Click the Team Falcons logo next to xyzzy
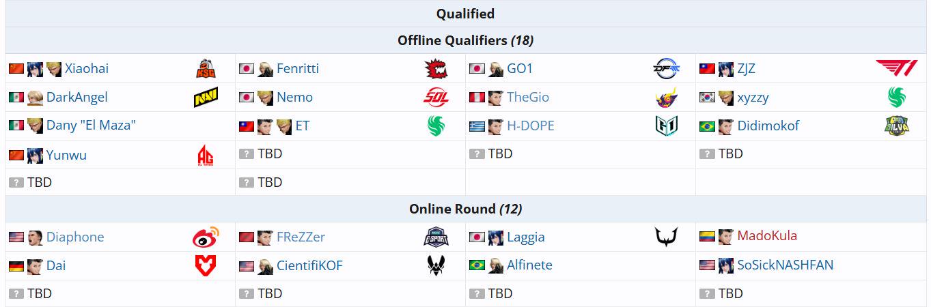931x307 pixels. click(896, 98)
